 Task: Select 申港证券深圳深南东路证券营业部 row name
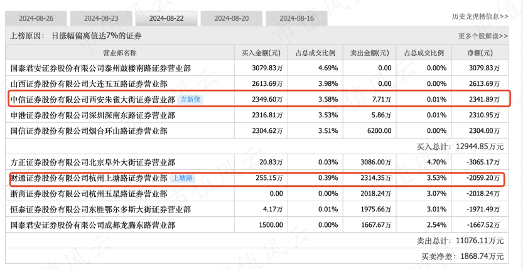[93, 115]
